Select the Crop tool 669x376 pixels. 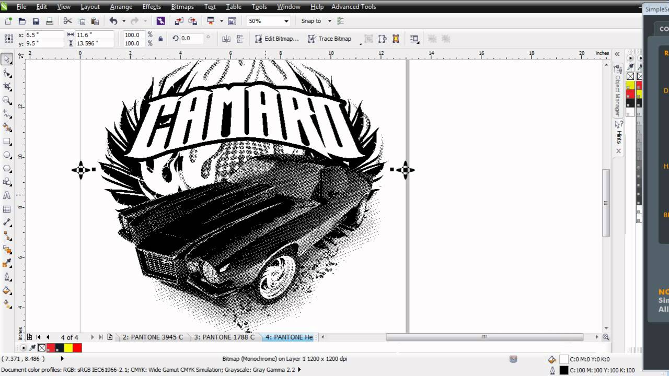(7, 87)
